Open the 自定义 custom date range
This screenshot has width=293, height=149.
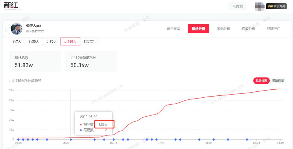coord(89,42)
